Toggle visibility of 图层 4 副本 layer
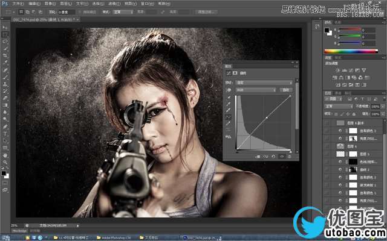This screenshot has height=241, width=387. [327, 122]
